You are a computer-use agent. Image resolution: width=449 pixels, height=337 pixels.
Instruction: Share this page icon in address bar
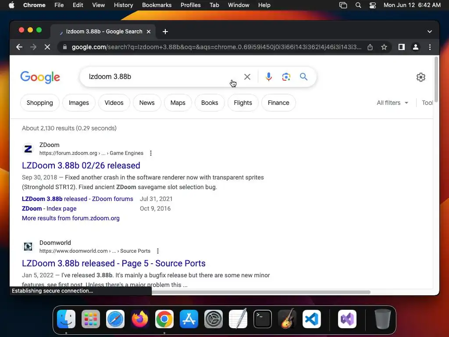[x=370, y=47]
